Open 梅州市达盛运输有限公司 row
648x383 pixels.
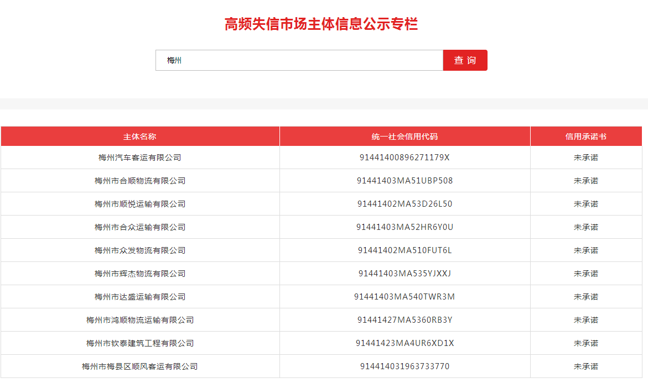pos(140,297)
